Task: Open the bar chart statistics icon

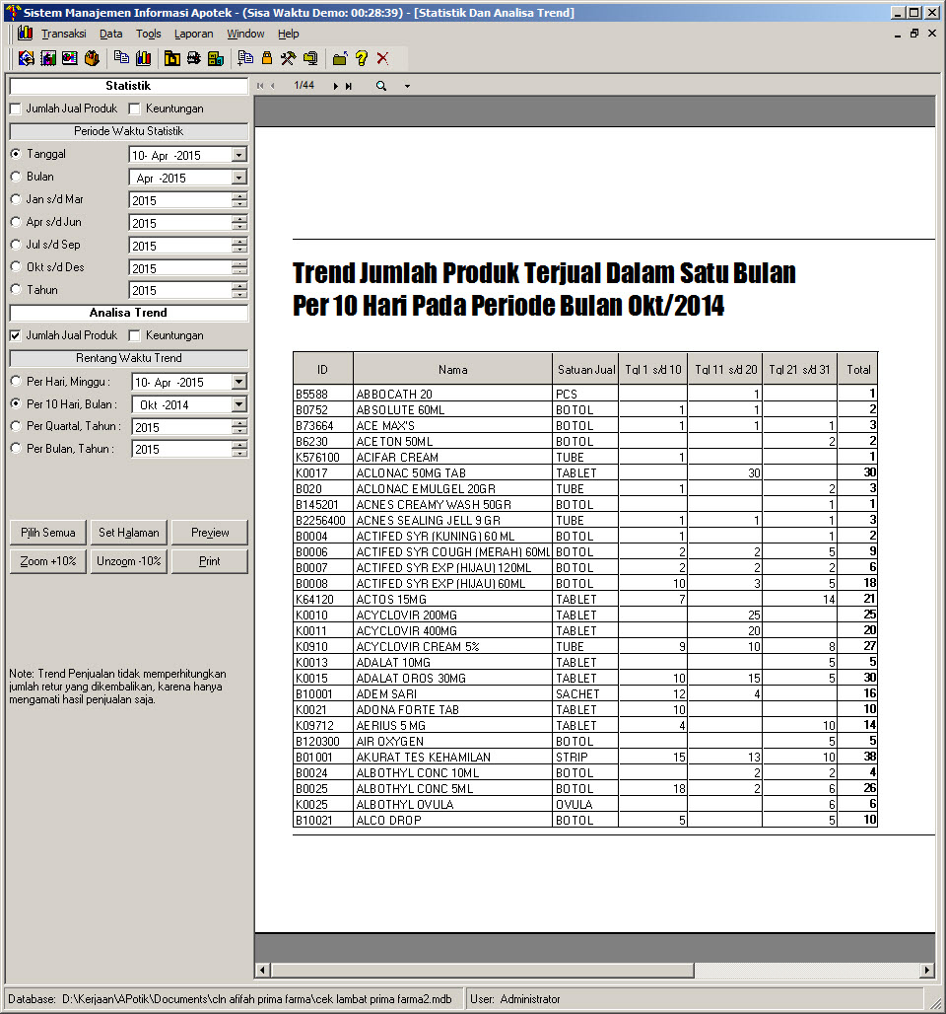Action: (x=144, y=58)
